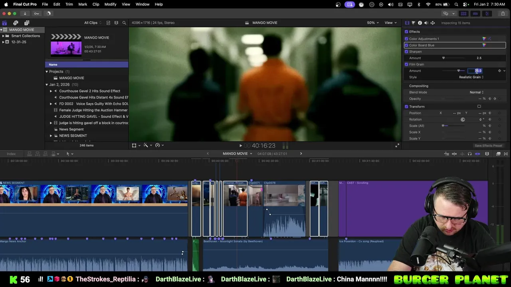Screen dimensions: 511x287
Task: Open the Video inspector tab icon
Action: coord(407,23)
